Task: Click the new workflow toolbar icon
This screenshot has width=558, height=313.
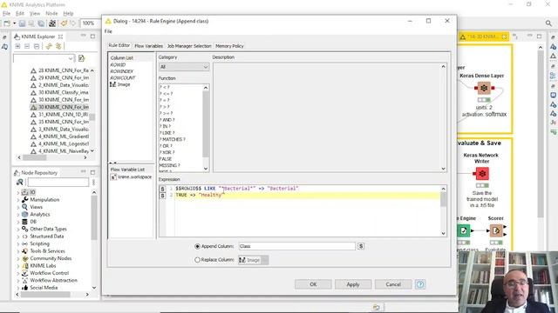Action: click(7, 23)
